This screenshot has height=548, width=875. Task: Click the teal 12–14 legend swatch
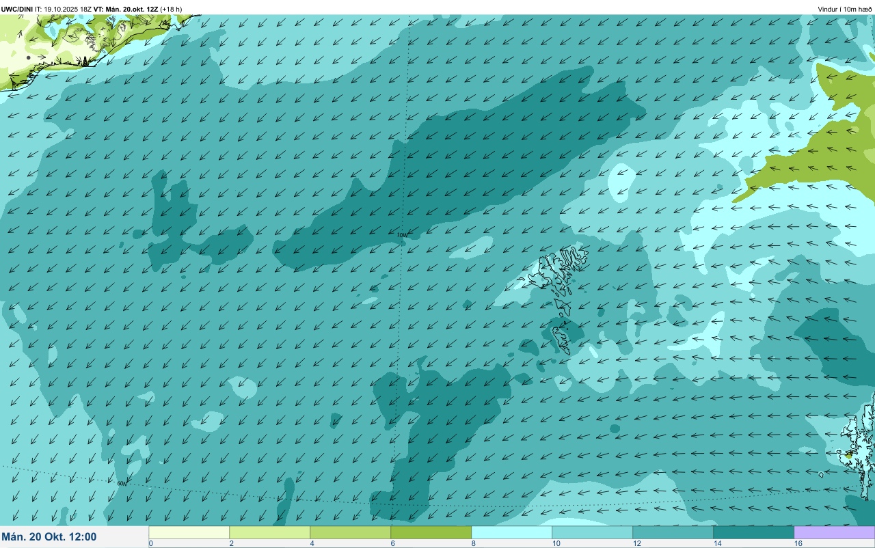tap(673, 532)
